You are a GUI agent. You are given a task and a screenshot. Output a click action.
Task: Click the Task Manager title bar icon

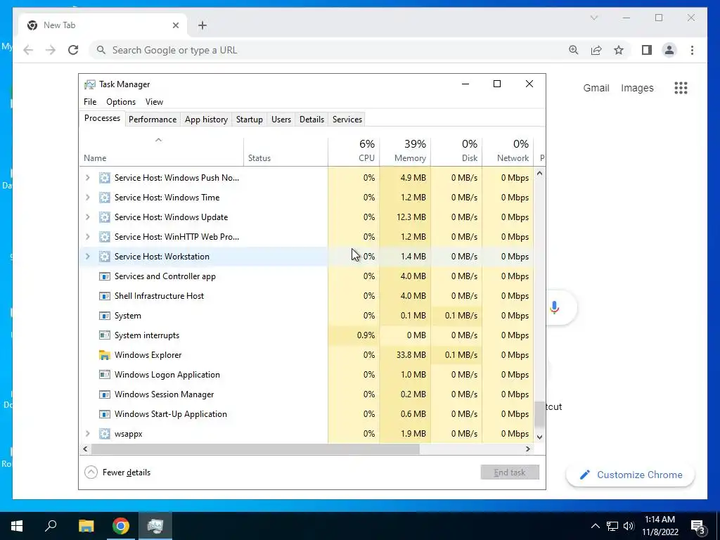[x=90, y=84]
